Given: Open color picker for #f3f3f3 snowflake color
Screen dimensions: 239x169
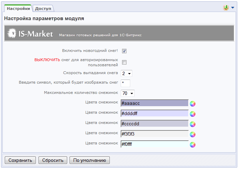Looking at the screenshot, I should point(193,135).
